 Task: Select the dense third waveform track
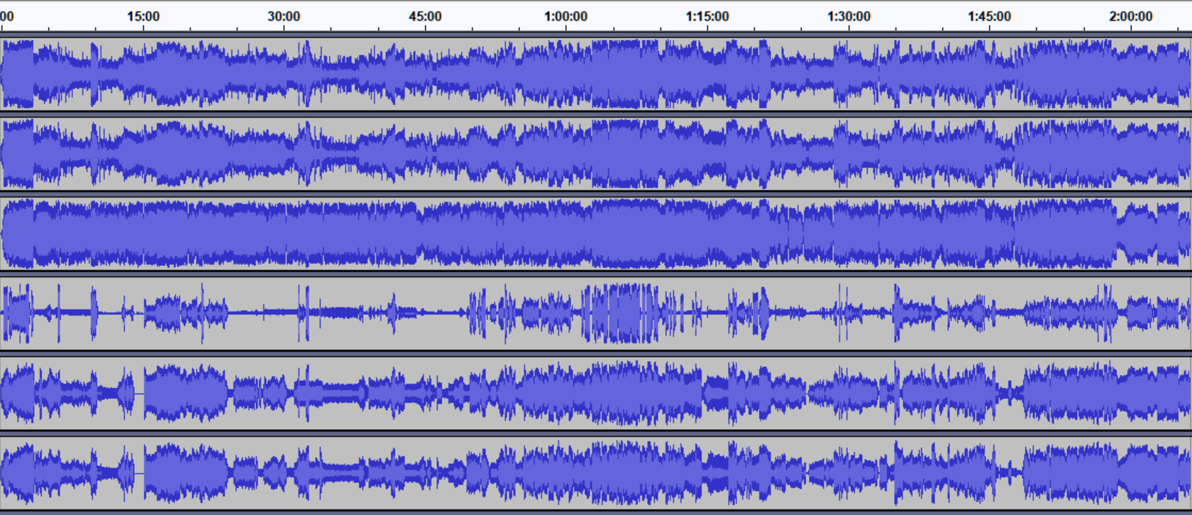(x=595, y=233)
